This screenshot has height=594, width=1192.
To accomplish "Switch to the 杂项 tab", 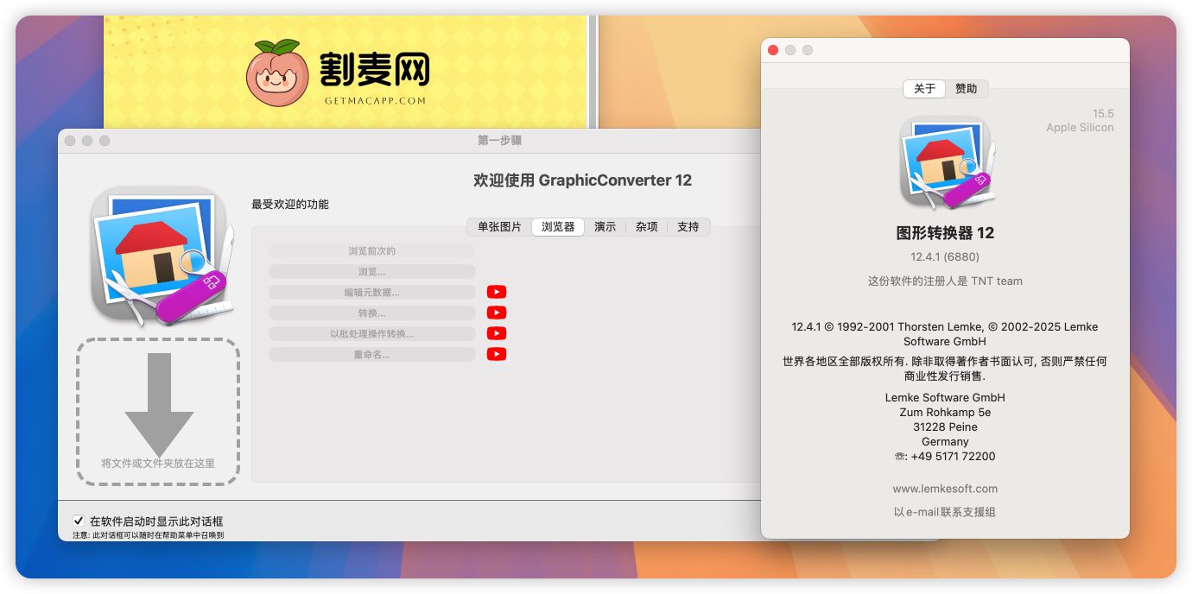I will [646, 227].
